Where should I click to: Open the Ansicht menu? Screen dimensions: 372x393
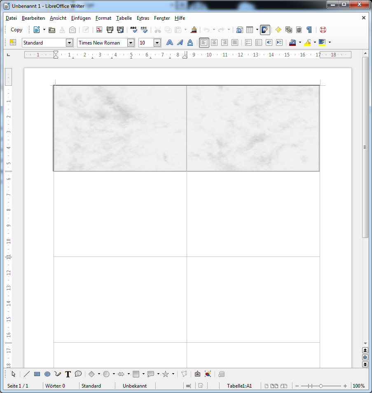click(58, 18)
